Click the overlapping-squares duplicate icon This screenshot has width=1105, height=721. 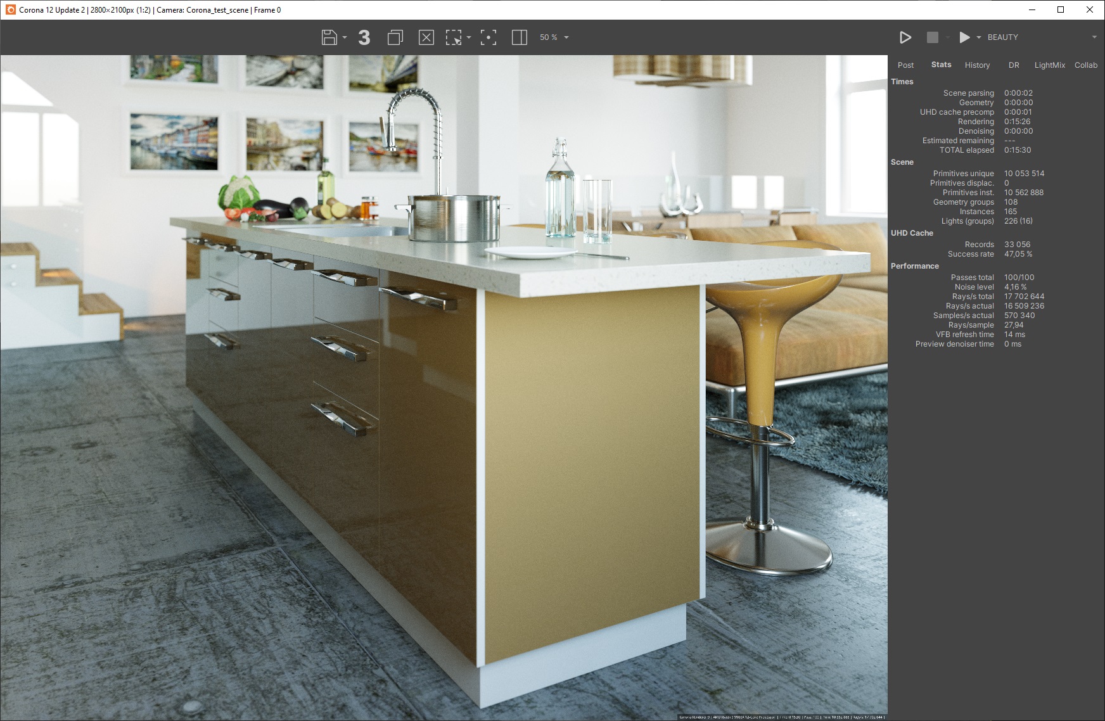tap(395, 37)
